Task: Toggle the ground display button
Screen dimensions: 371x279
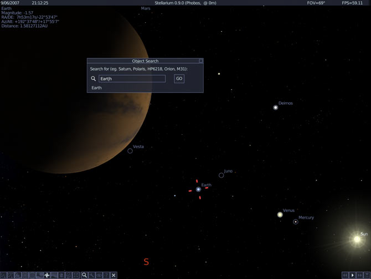Action: point(40,275)
